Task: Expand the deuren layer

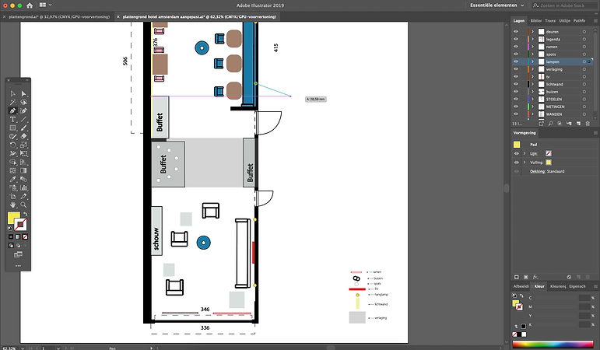Action: click(532, 32)
